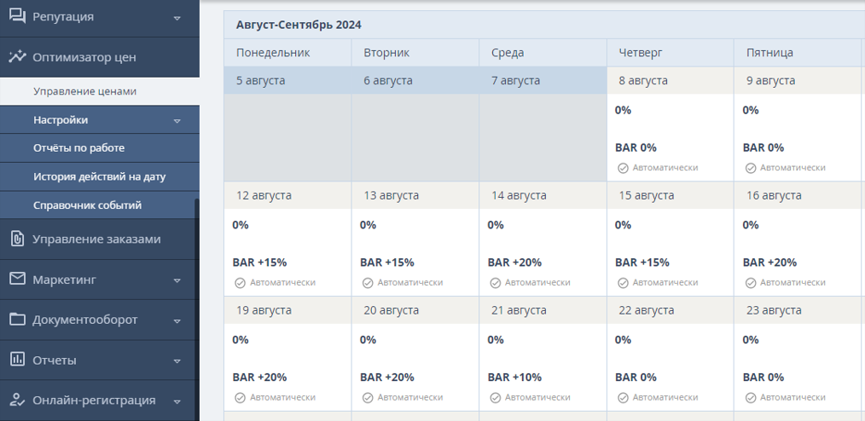Click the Автоматически check icon for 19 августа
This screenshot has width=865, height=421.
point(240,398)
